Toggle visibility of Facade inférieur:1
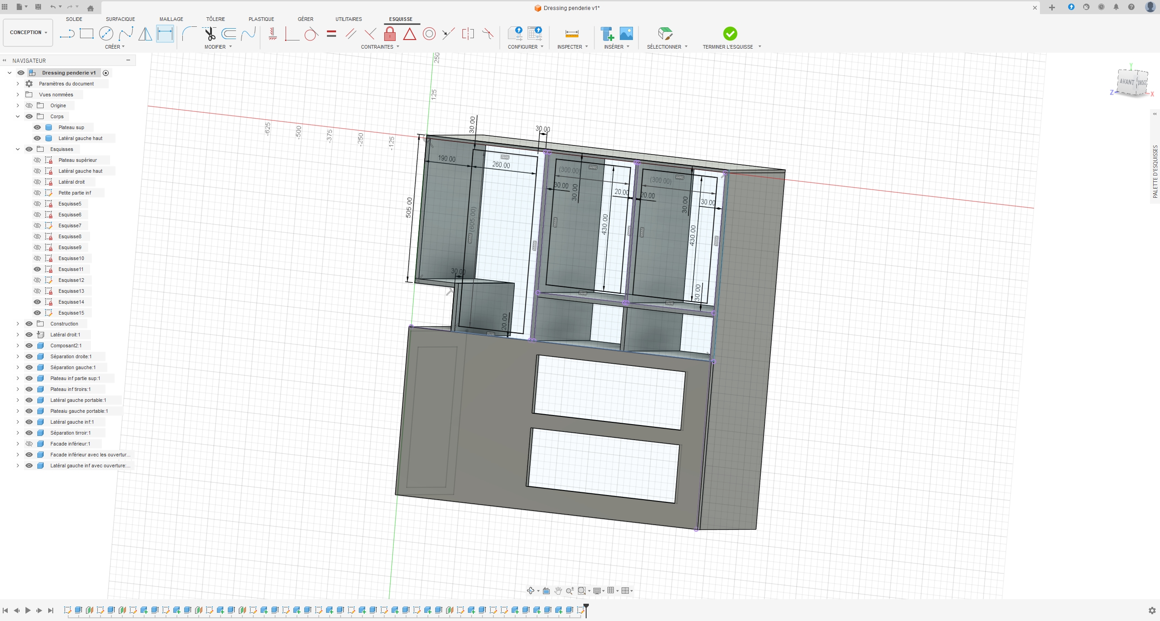Screen dimensions: 1160x621 [x=29, y=444]
